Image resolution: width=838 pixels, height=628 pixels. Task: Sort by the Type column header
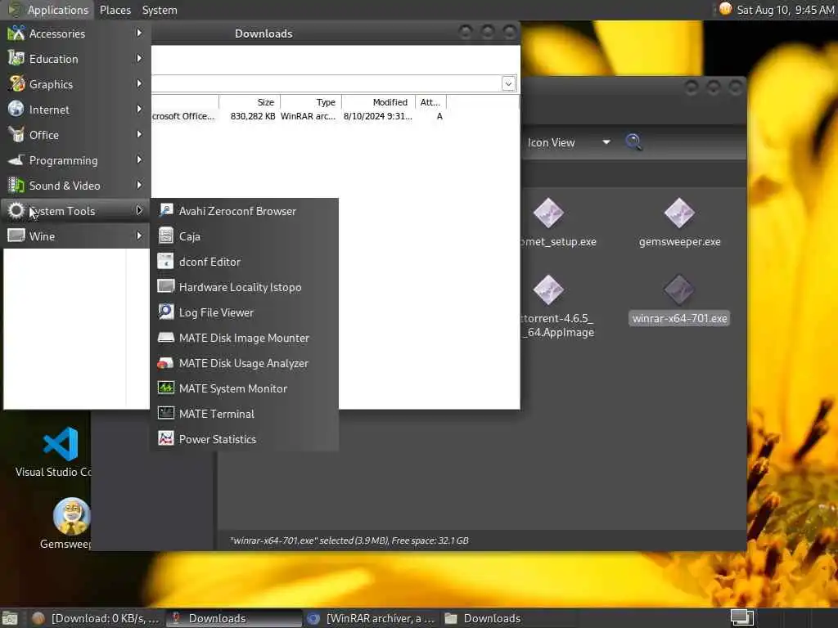tap(310, 102)
